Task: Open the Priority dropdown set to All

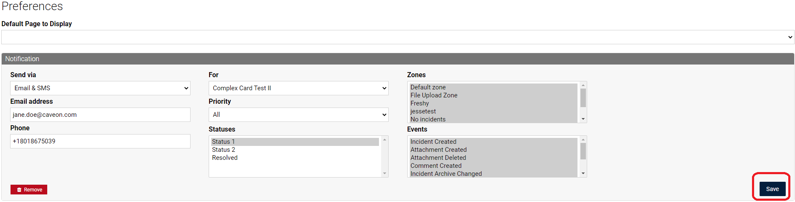Action: pyautogui.click(x=298, y=115)
